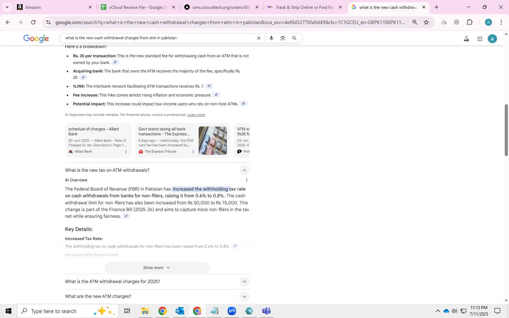Switch to the Amazon tab
This screenshot has height=318, width=509.
pos(53,7)
